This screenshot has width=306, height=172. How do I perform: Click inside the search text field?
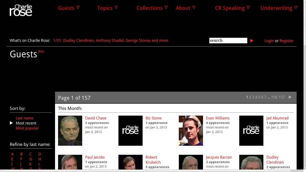pos(228,41)
